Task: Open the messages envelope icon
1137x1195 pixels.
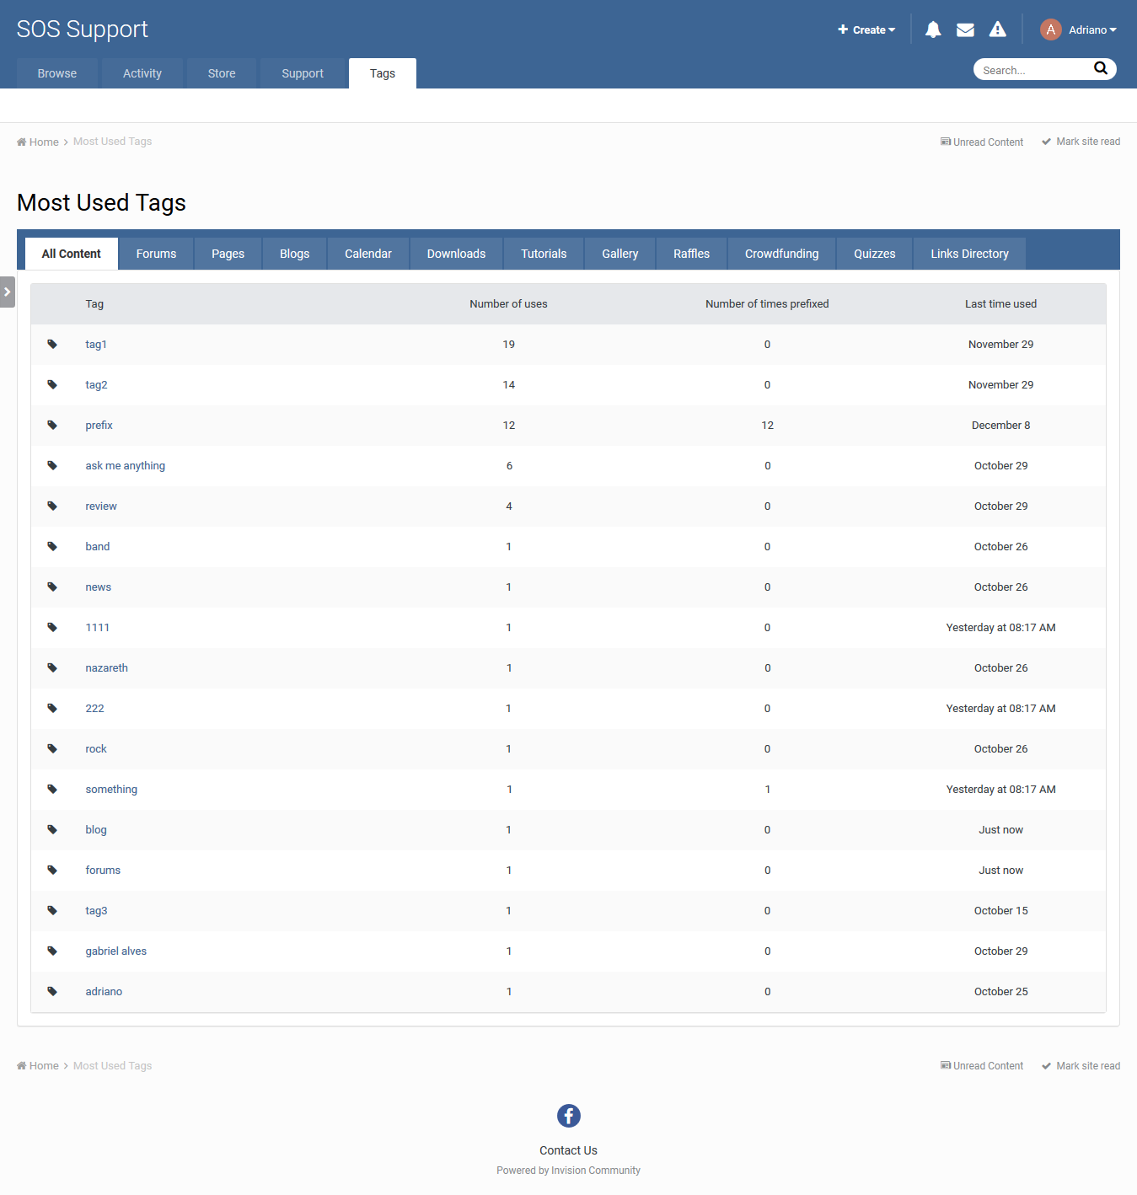Action: click(x=965, y=29)
